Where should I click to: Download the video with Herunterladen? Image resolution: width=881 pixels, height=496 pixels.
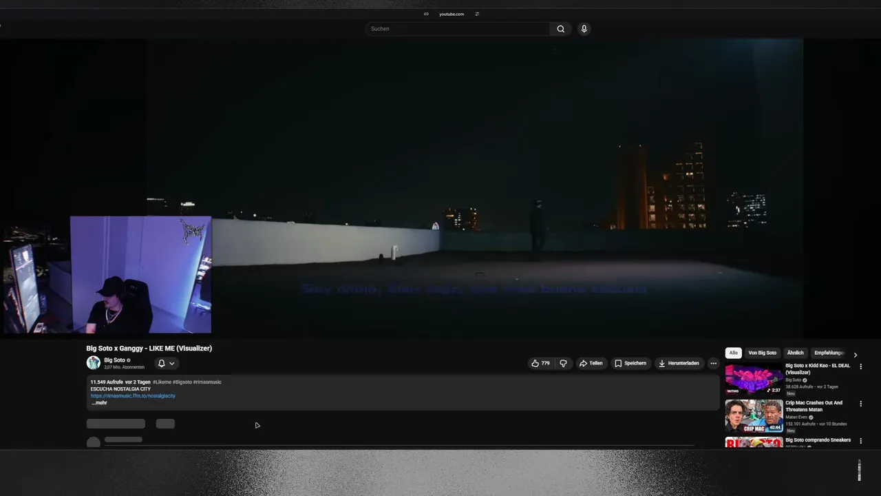[x=679, y=363]
